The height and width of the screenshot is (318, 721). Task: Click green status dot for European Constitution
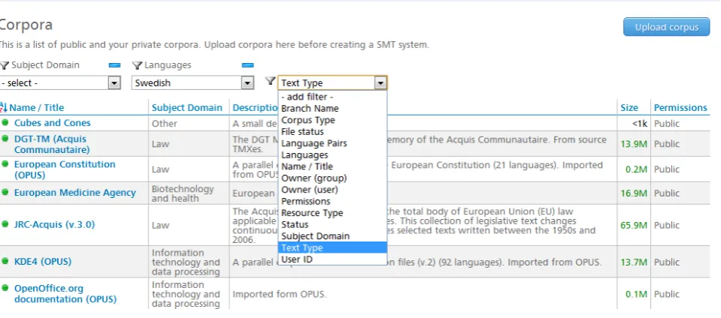click(x=5, y=163)
